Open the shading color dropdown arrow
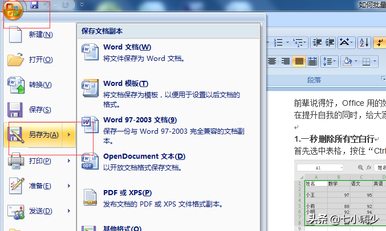 click(356, 61)
